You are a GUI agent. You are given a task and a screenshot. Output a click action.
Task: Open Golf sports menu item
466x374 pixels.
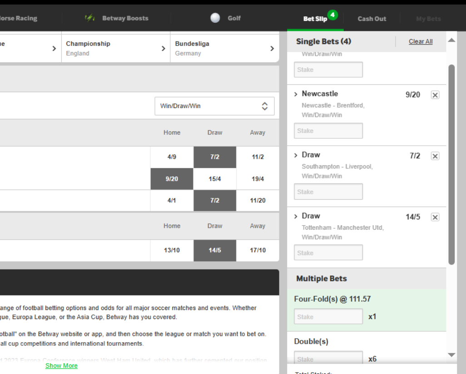pyautogui.click(x=234, y=18)
